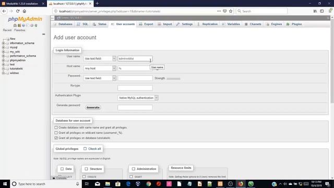Collapse the navigation tree with the minus icon
The image size is (334, 188).
(43, 34)
